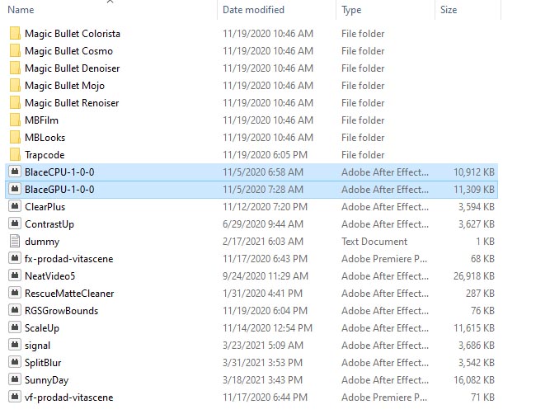Image resolution: width=536 pixels, height=414 pixels.
Task: Click the RGSGrowBounds plugin file icon
Action: [x=15, y=310]
